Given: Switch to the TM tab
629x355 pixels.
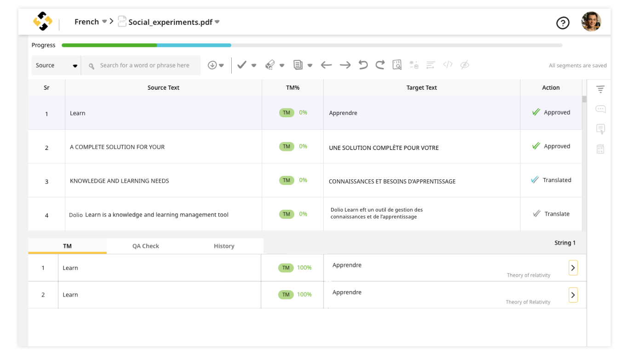Looking at the screenshot, I should click(68, 246).
